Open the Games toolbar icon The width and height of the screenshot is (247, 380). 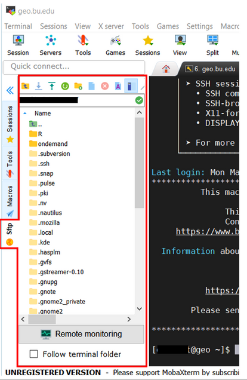coord(115,45)
